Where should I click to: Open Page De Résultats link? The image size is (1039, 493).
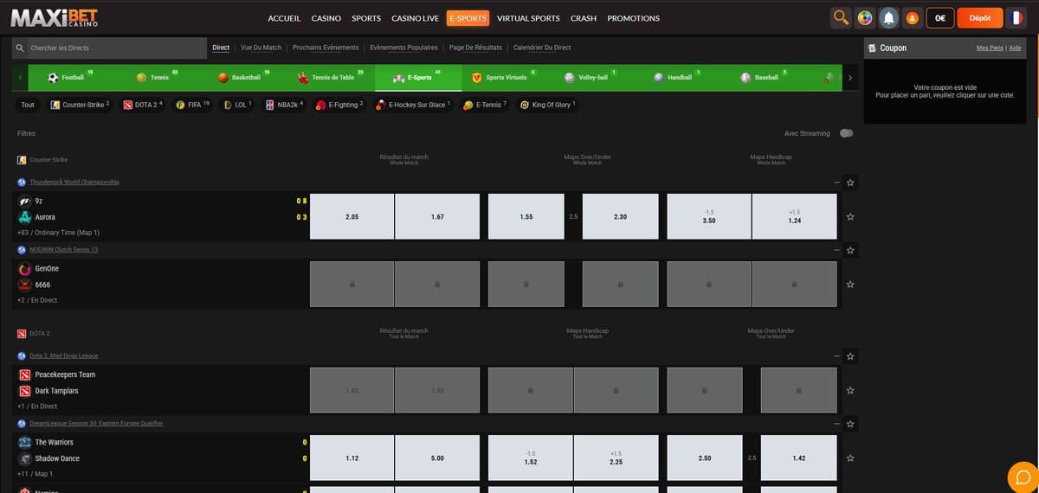pyautogui.click(x=475, y=48)
